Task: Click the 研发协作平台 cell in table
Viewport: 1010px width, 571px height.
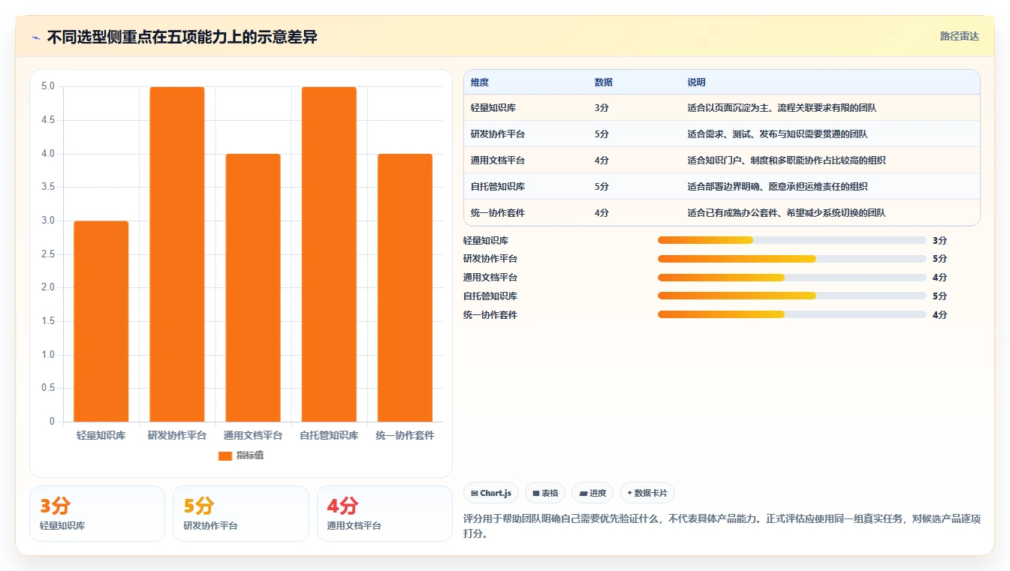Action: click(x=498, y=134)
